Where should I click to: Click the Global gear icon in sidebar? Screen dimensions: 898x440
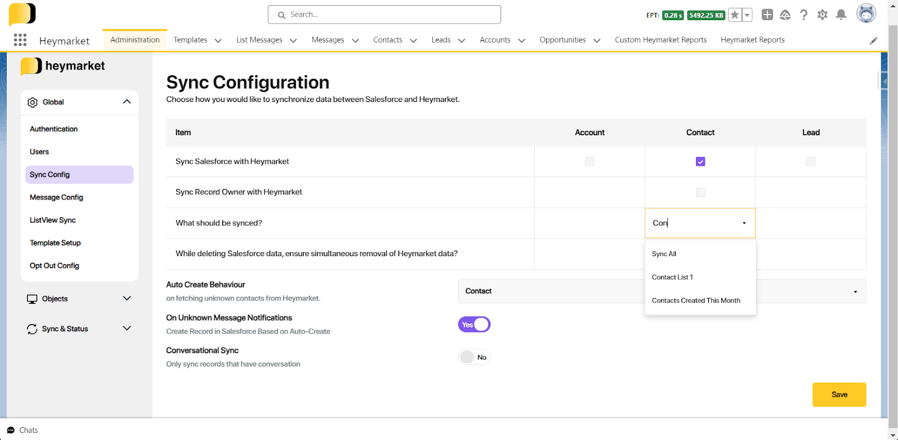tap(33, 102)
